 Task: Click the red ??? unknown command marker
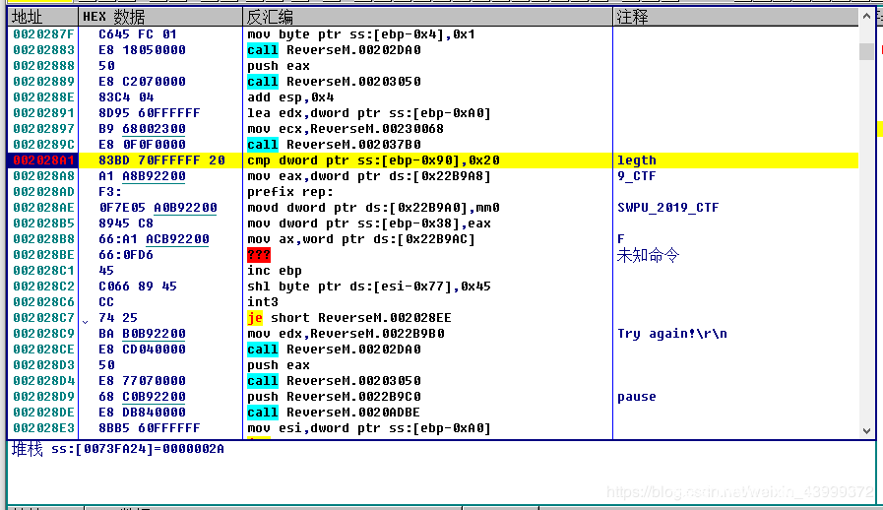[262, 255]
